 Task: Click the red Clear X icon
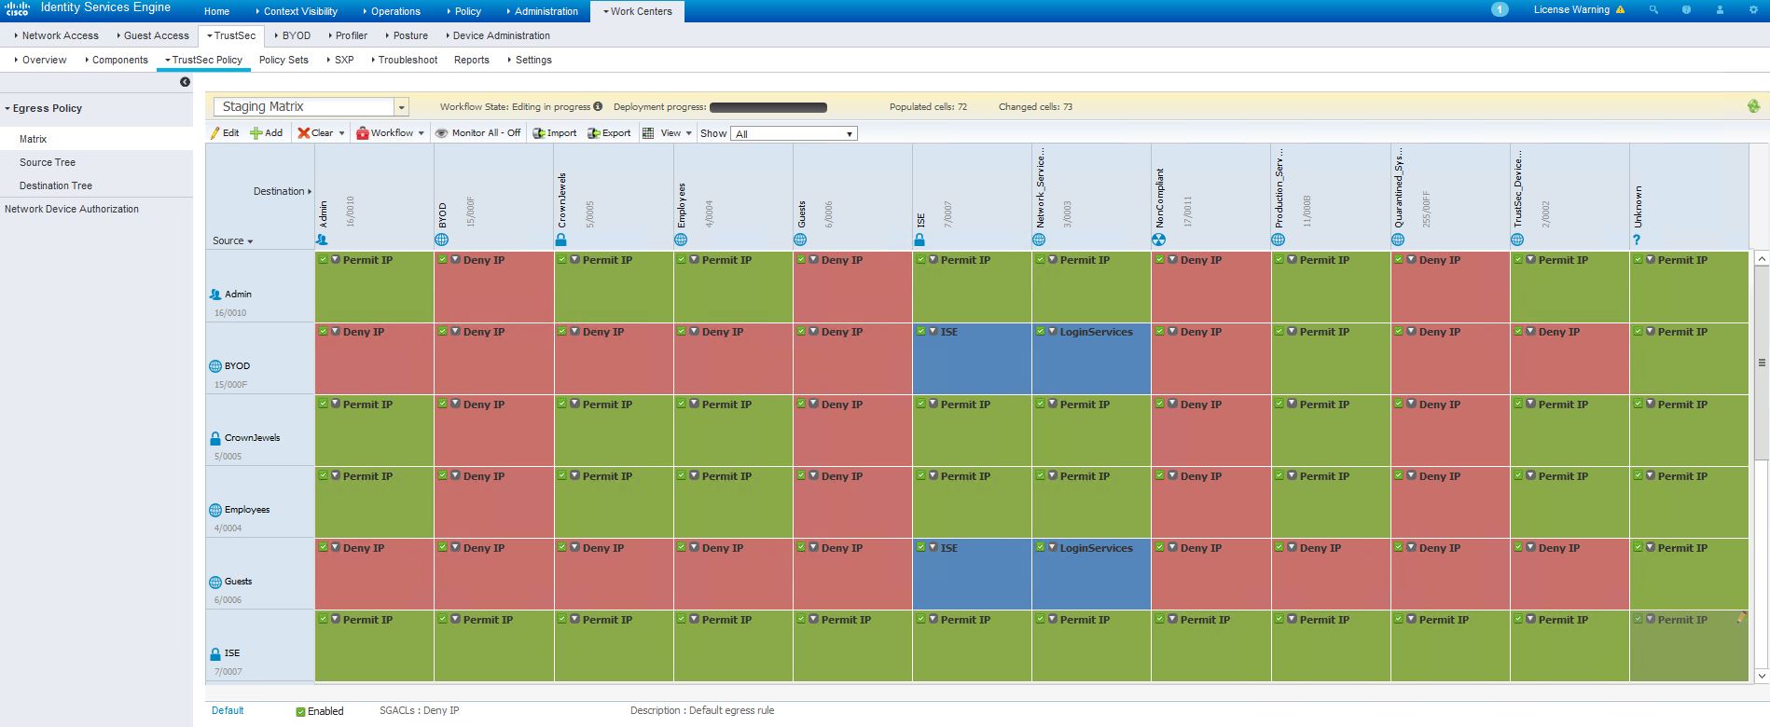[x=303, y=133]
